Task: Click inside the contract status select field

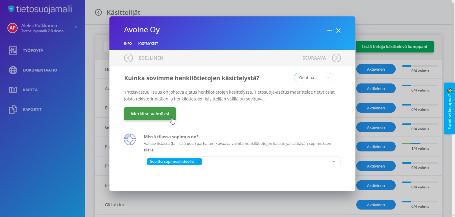Action: click(242, 162)
